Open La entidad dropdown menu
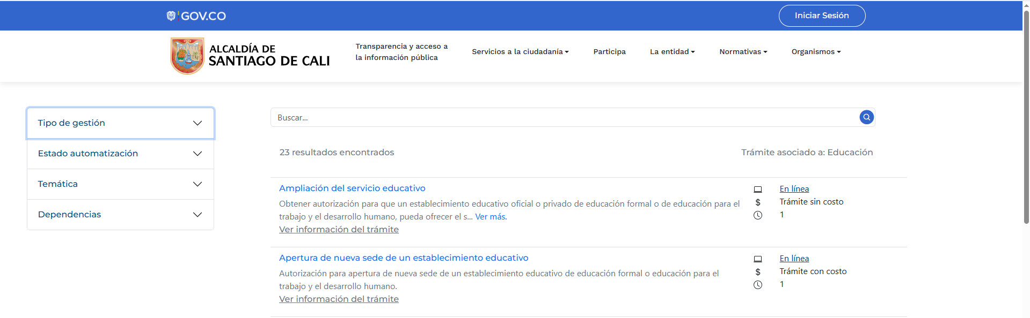The image size is (1030, 318). click(x=672, y=52)
